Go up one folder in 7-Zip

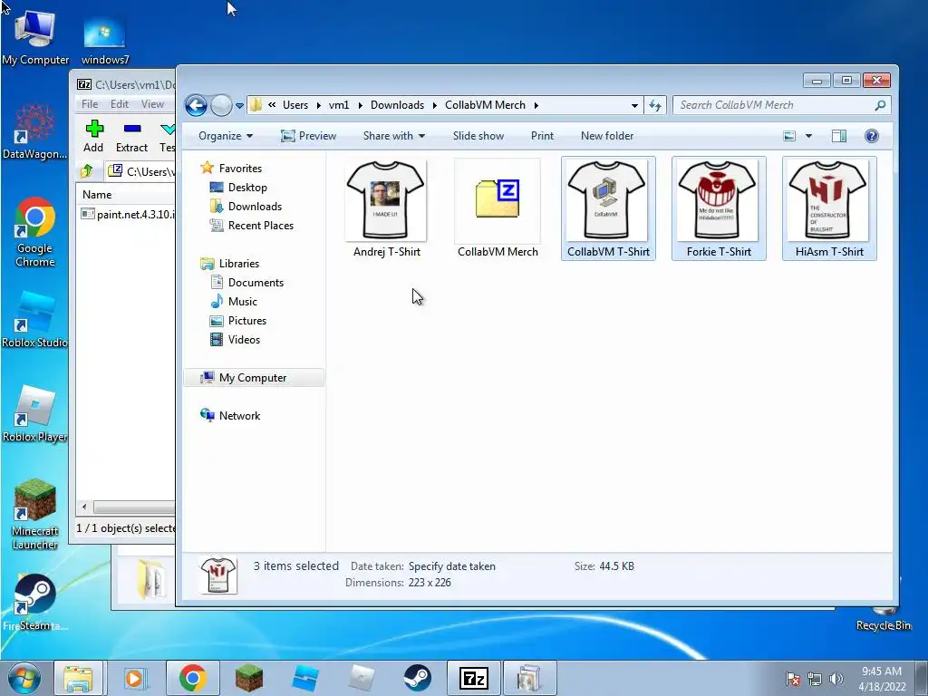pos(86,171)
